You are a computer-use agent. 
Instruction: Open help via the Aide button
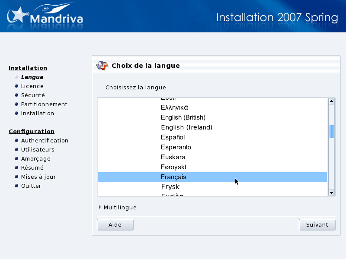(x=115, y=224)
